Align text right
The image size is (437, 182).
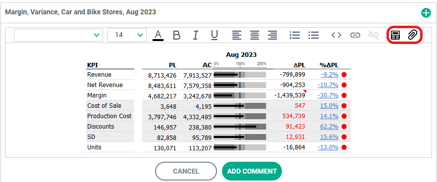pyautogui.click(x=273, y=35)
